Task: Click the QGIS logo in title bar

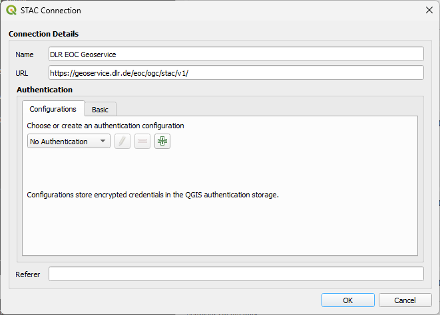Action: [11, 11]
